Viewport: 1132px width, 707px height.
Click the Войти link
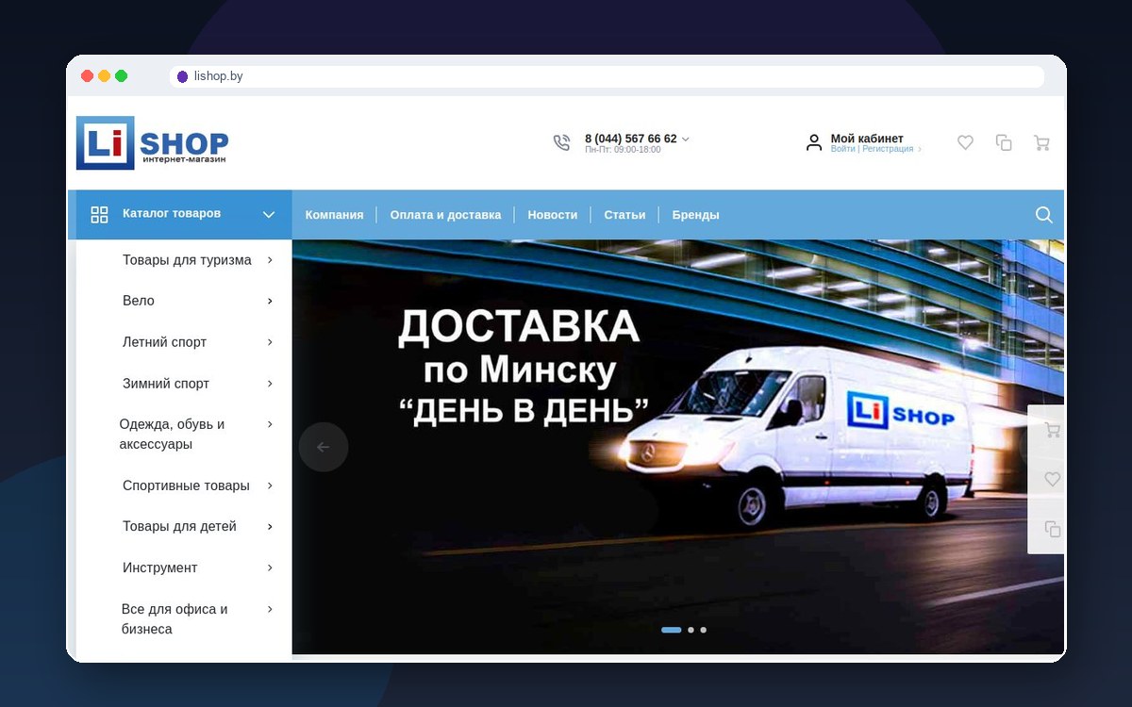click(x=842, y=149)
